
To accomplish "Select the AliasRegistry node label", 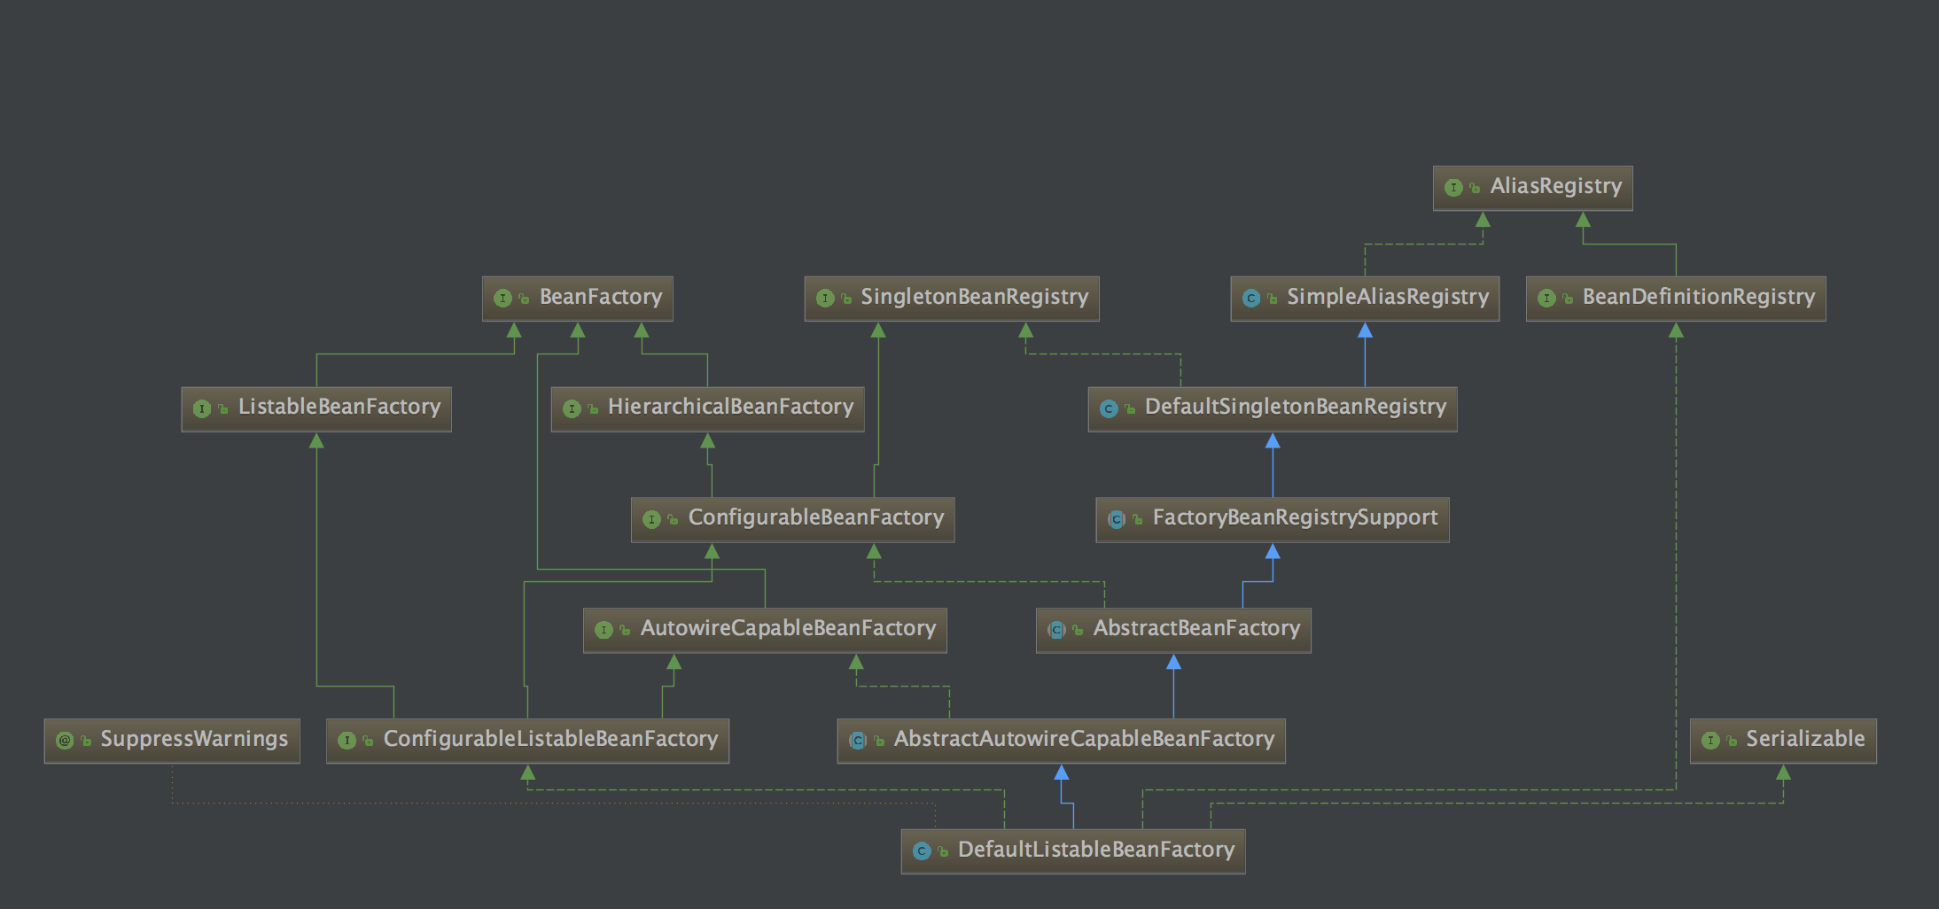I will coord(1555,186).
